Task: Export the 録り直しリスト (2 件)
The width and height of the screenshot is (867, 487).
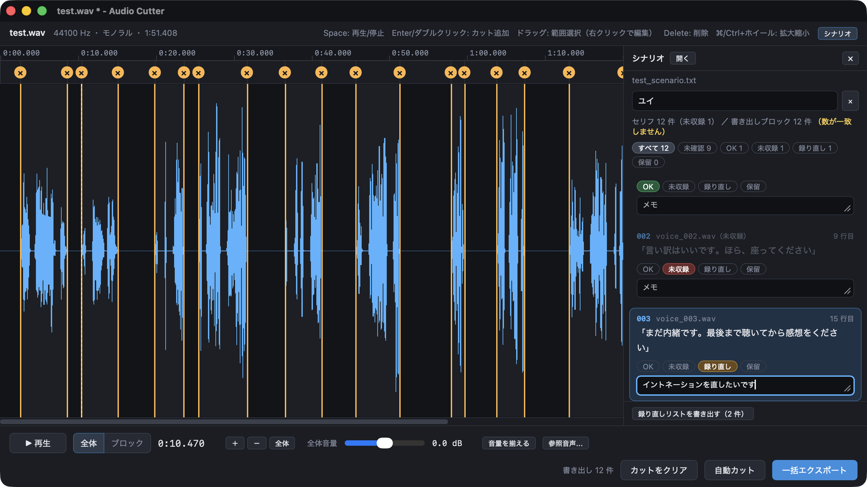Action: 692,414
